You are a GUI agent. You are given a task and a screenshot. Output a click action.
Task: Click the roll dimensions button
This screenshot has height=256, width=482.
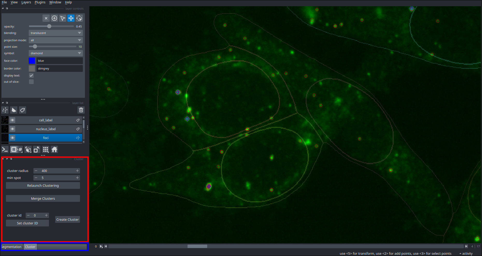pyautogui.click(x=28, y=149)
